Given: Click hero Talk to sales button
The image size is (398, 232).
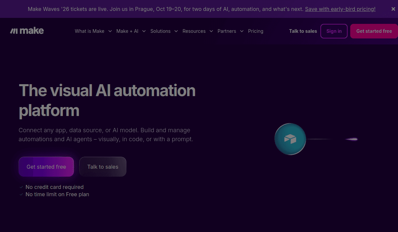Looking at the screenshot, I should click(x=103, y=167).
